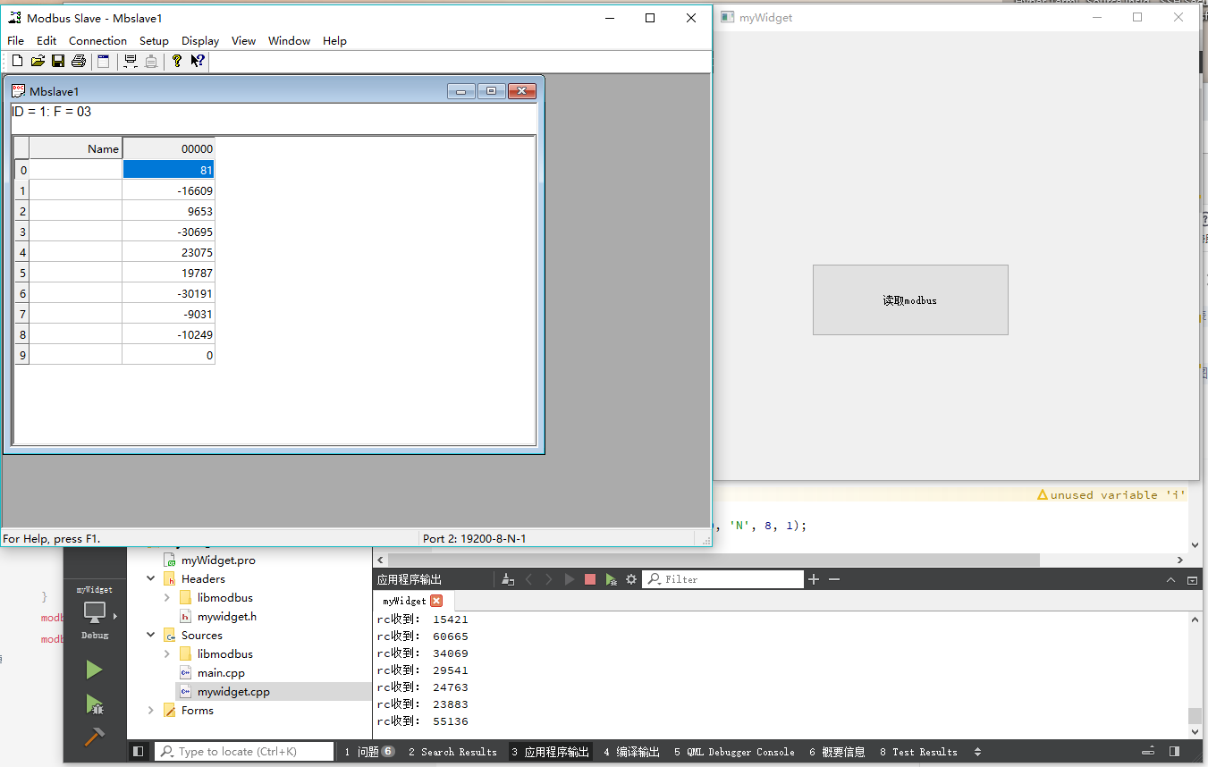Switch to the QML Debugger Console tab

(734, 752)
